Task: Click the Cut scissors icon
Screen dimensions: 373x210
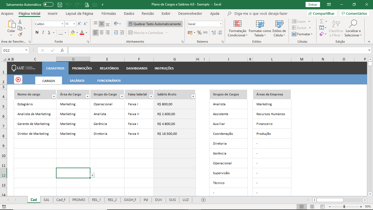Action: click(x=20, y=22)
